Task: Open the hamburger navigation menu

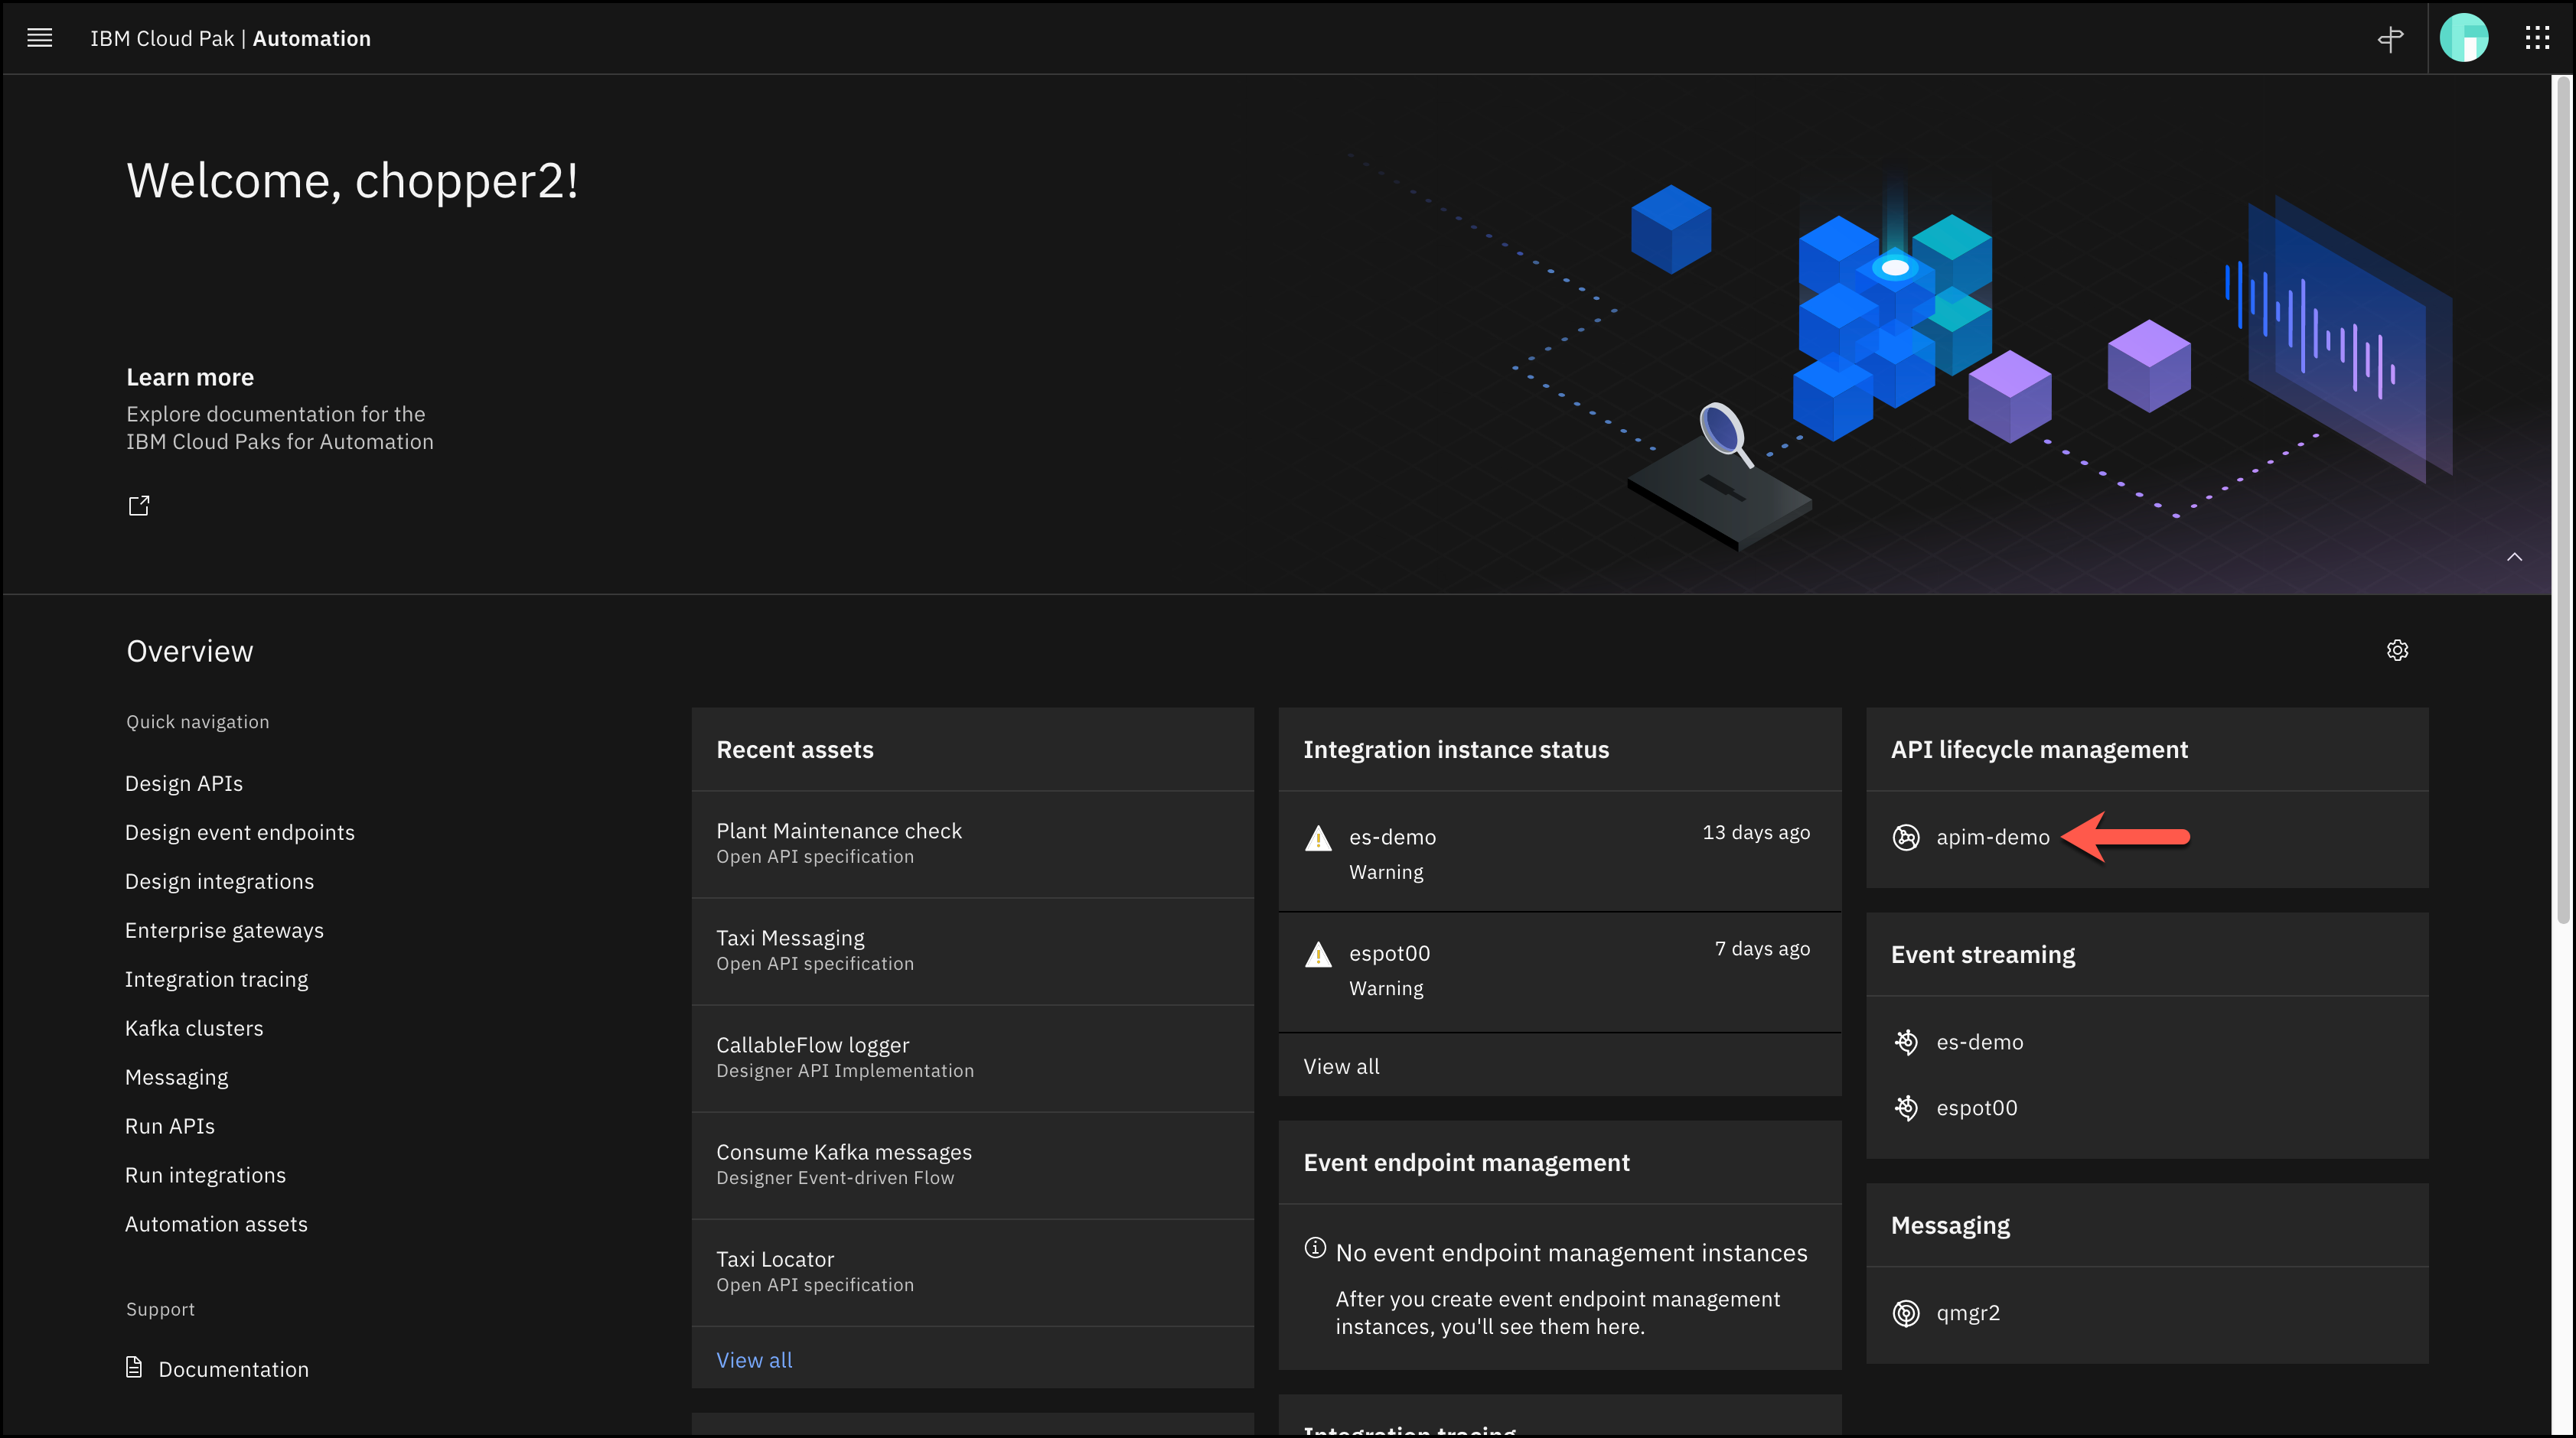Action: pyautogui.click(x=39, y=38)
